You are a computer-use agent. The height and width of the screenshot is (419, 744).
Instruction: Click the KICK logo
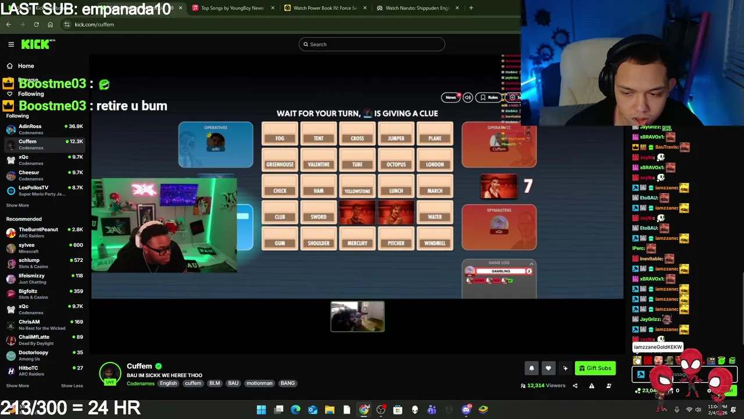(38, 44)
